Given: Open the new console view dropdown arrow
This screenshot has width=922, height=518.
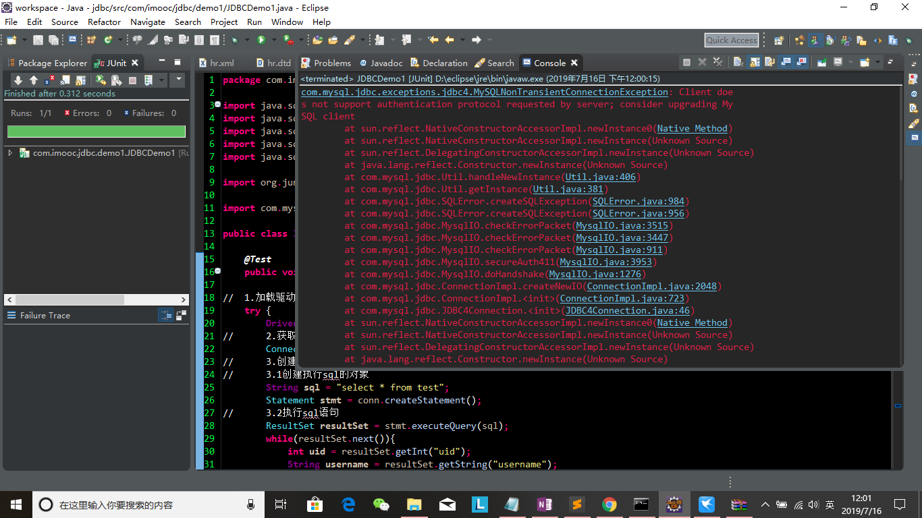Looking at the screenshot, I should [x=877, y=63].
